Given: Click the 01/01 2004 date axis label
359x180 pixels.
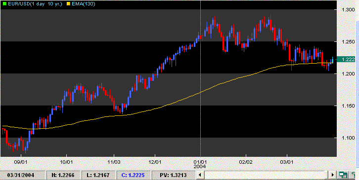Looking at the screenshot, I should [200, 164].
